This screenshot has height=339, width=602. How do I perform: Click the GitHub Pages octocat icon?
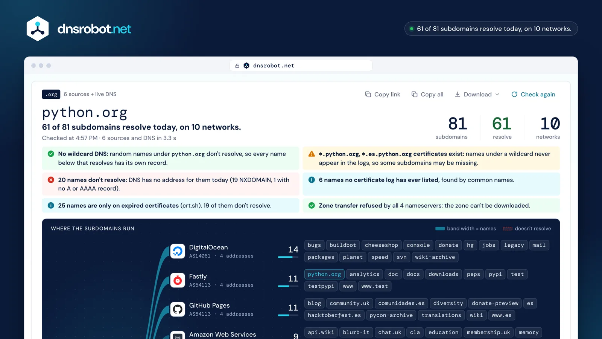click(178, 309)
